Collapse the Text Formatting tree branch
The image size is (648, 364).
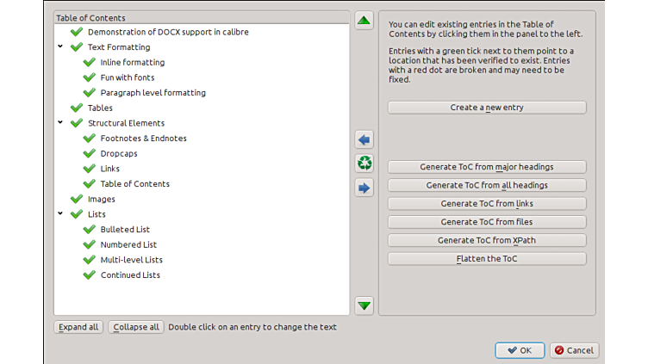[60, 47]
